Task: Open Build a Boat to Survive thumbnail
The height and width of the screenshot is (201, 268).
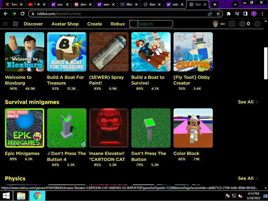Action: coord(151,52)
